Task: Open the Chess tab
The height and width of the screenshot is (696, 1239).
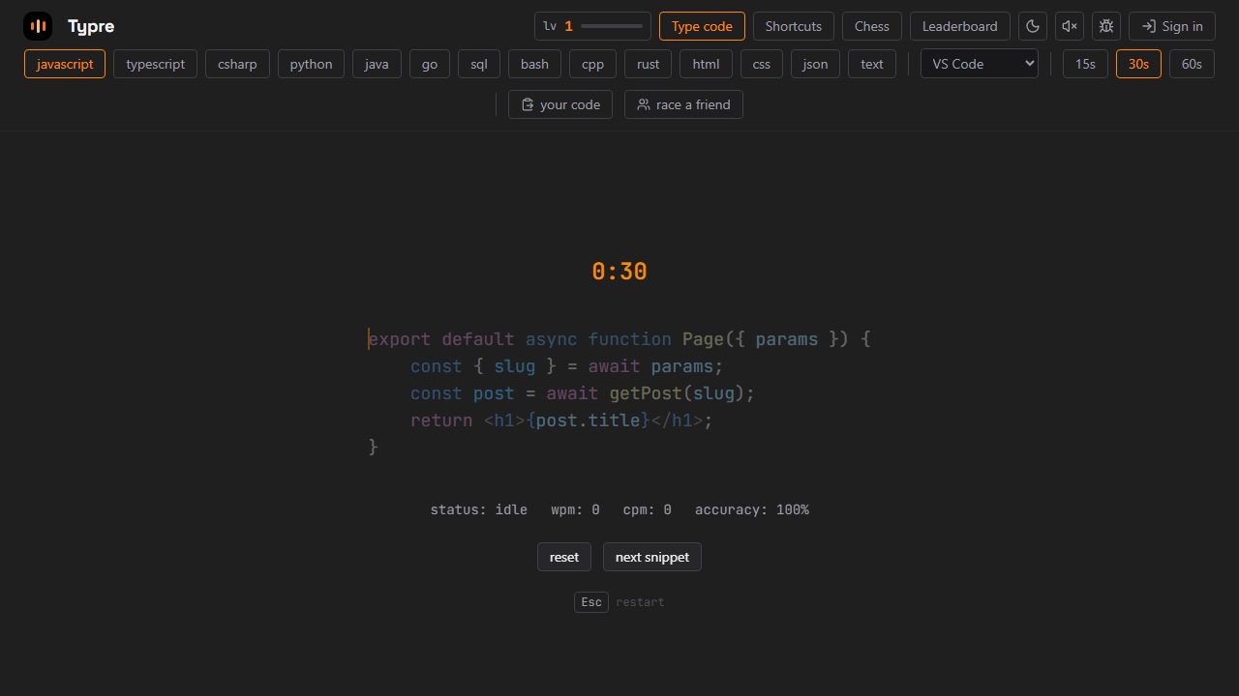Action: [871, 26]
